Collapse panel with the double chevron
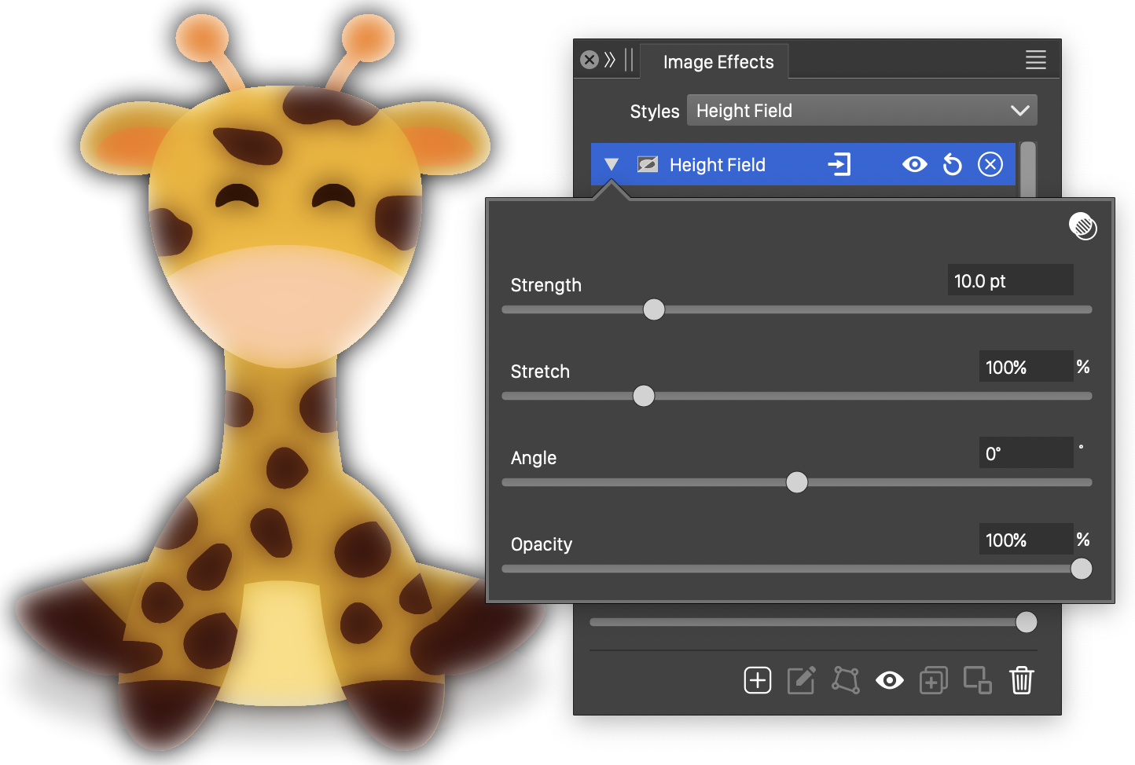Viewport: 1135px width, 765px height. (x=609, y=60)
